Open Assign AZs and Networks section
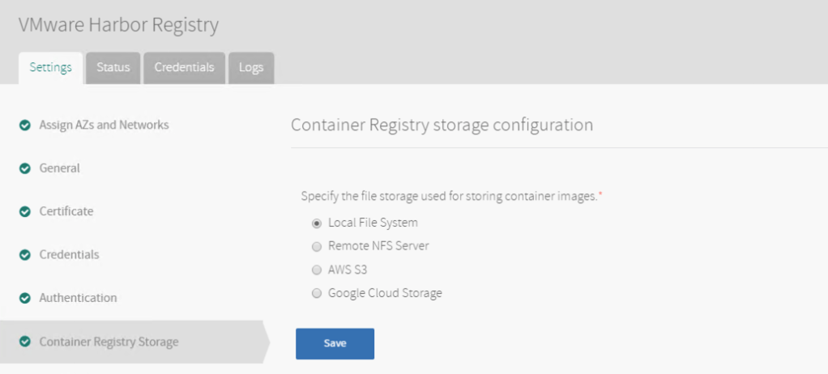This screenshot has width=828, height=374. click(104, 125)
